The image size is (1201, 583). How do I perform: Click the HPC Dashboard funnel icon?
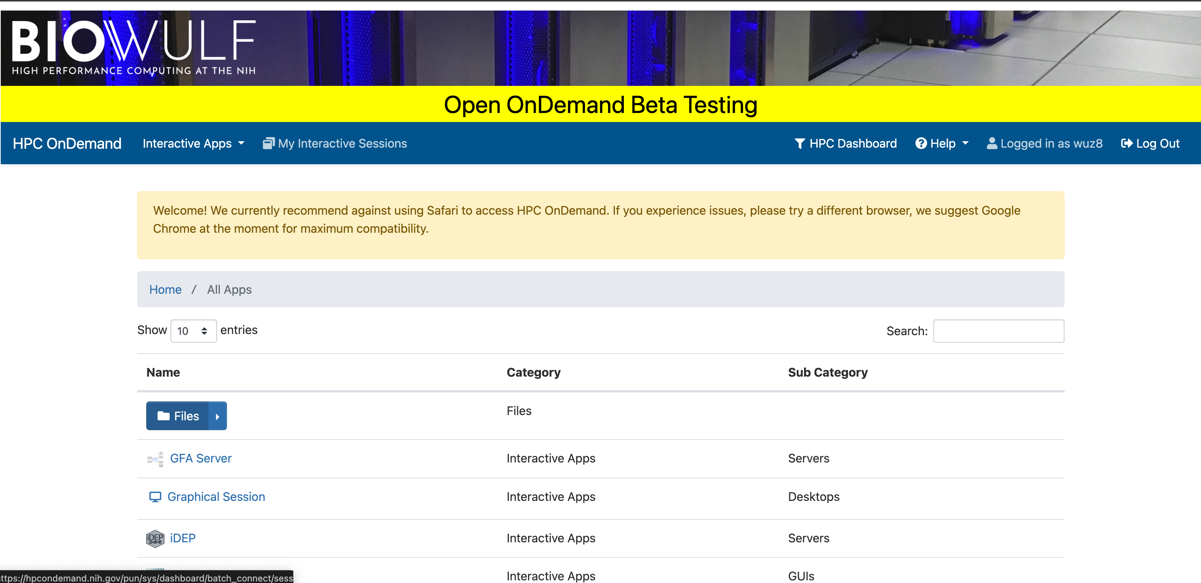pyautogui.click(x=800, y=143)
